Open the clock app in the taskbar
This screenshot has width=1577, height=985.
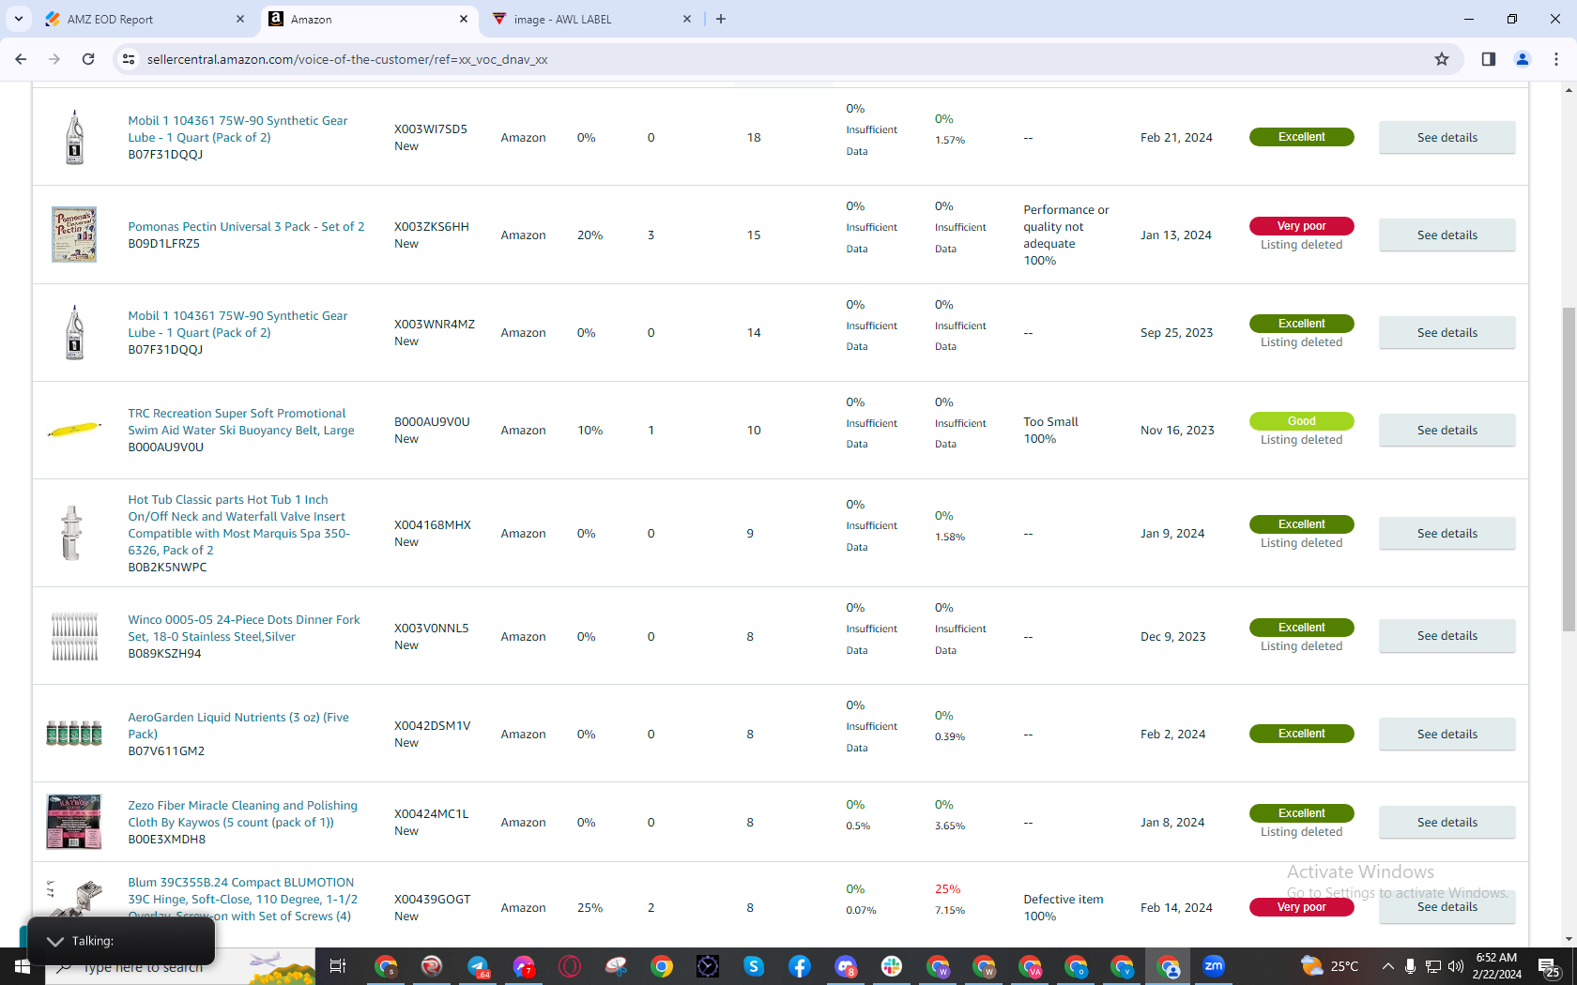tap(708, 966)
